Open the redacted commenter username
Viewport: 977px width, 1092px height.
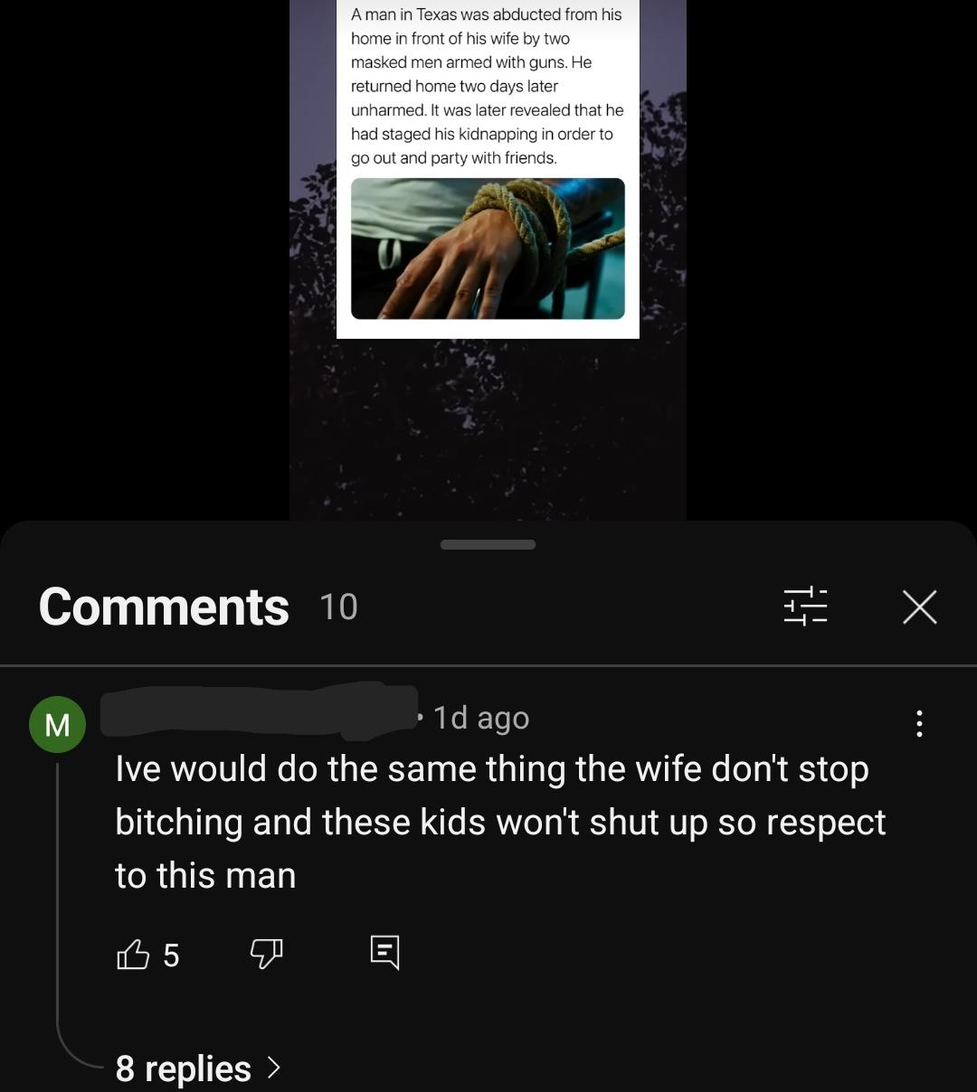[260, 714]
